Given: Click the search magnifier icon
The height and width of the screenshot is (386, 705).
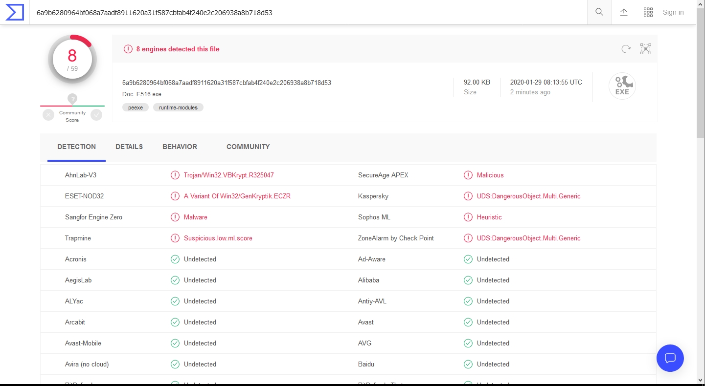Looking at the screenshot, I should click(599, 12).
